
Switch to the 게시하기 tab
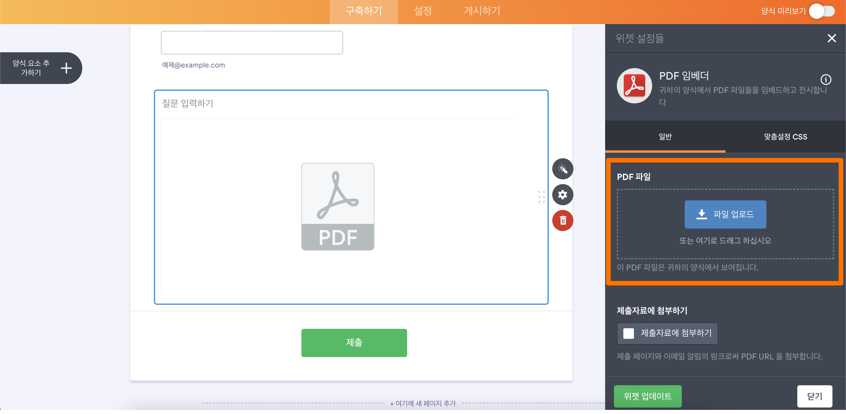(481, 11)
